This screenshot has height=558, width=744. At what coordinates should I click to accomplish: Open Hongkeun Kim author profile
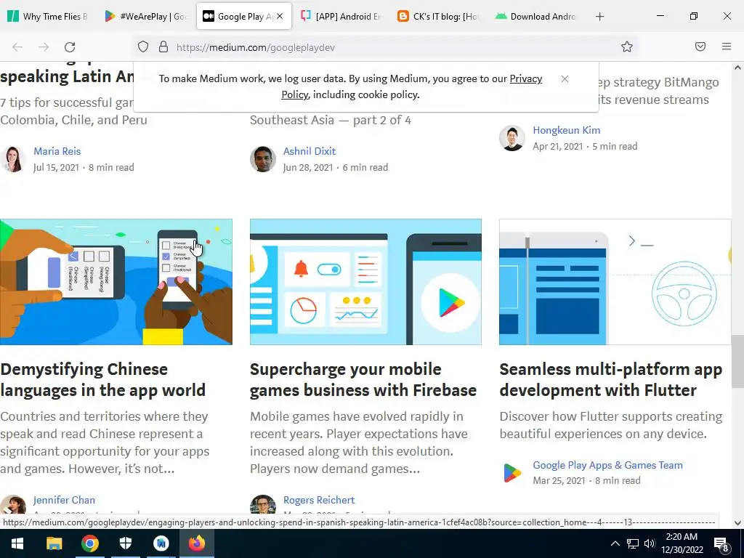567,131
